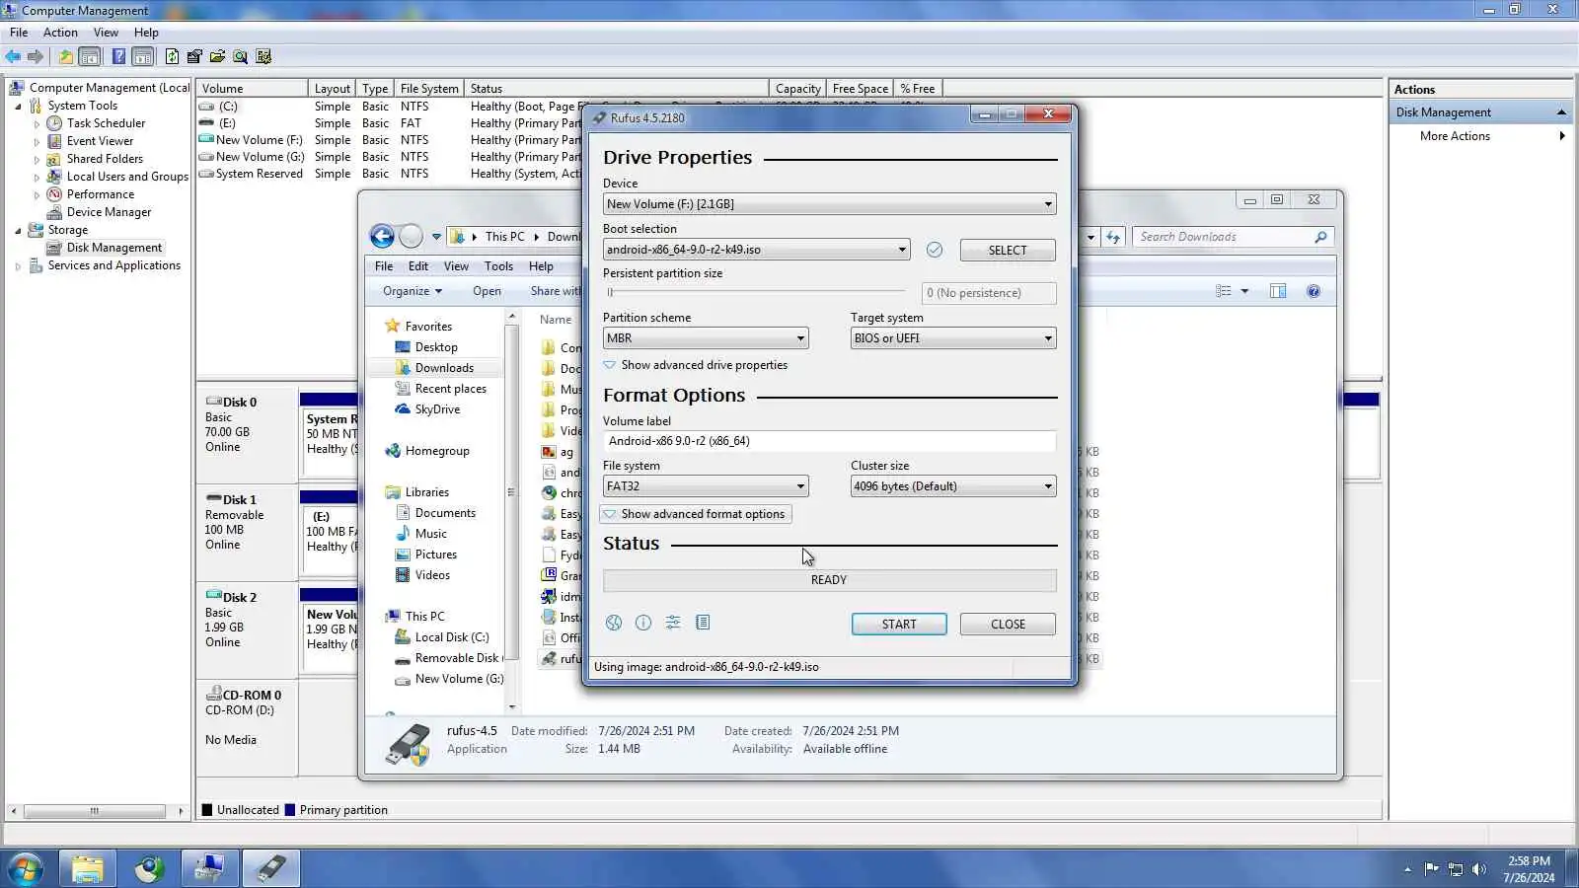This screenshot has height=888, width=1579.
Task: Click the volume speaker icon in system tray
Action: pyautogui.click(x=1478, y=869)
